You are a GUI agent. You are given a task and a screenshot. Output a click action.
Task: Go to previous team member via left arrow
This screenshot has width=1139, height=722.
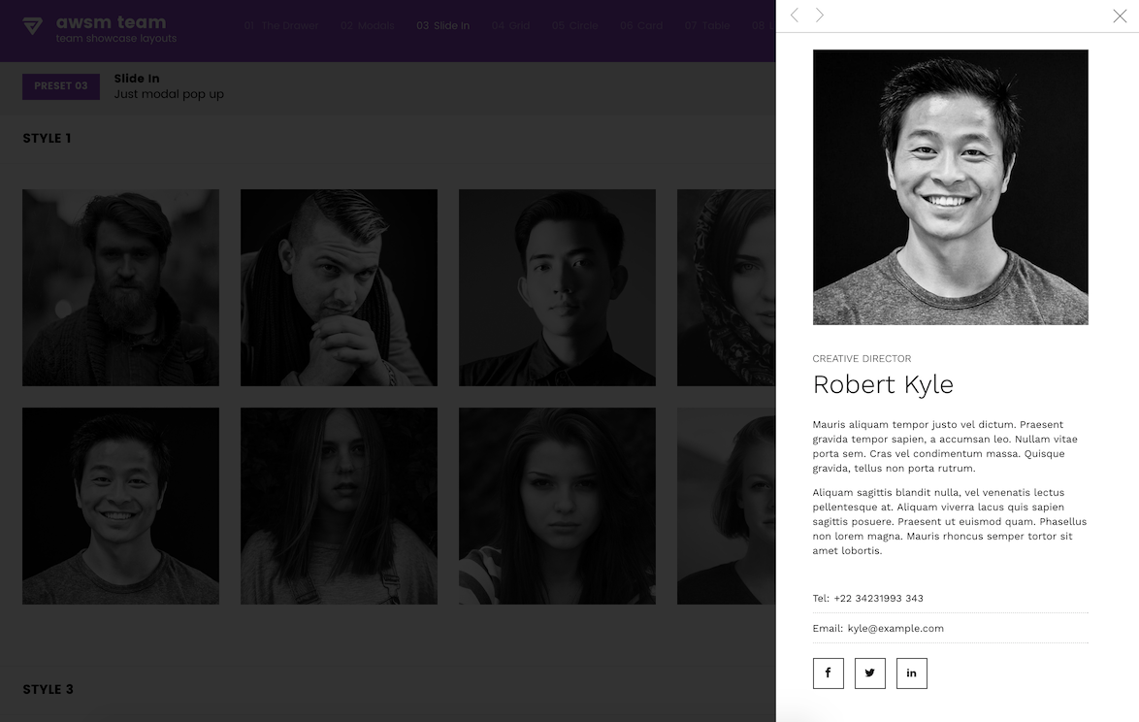pos(794,16)
